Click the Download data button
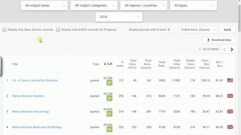The height and width of the screenshot is (135, 241). (x=219, y=40)
